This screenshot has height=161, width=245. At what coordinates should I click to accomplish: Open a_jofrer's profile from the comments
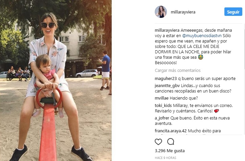pos(162,118)
